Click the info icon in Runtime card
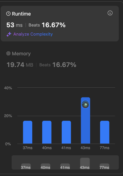The image size is (123, 176). 110,13
